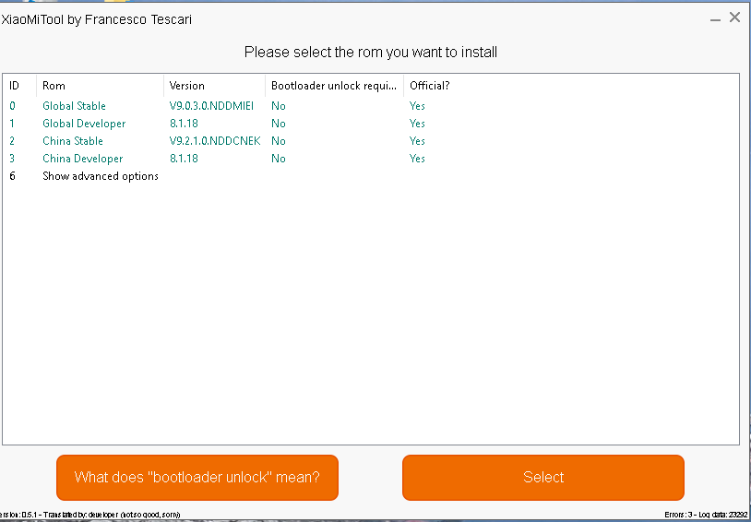Click the 8.1.18 version of China Developer
The width and height of the screenshot is (751, 522).
coord(184,159)
